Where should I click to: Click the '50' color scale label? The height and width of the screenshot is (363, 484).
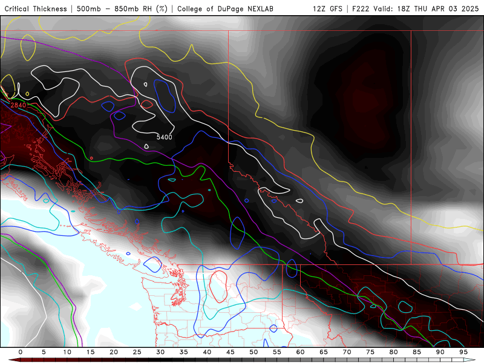click(253, 352)
